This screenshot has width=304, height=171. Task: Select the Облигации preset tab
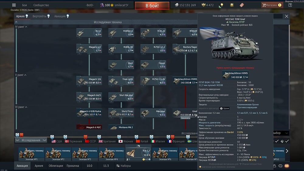(x=56, y=166)
